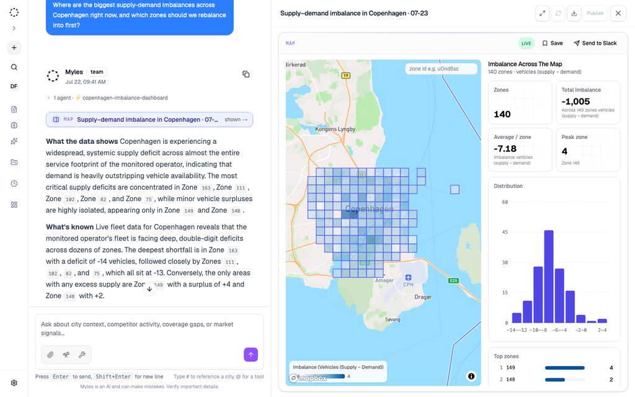The image size is (635, 397).
Task: Save the map dashboard
Action: tap(553, 43)
